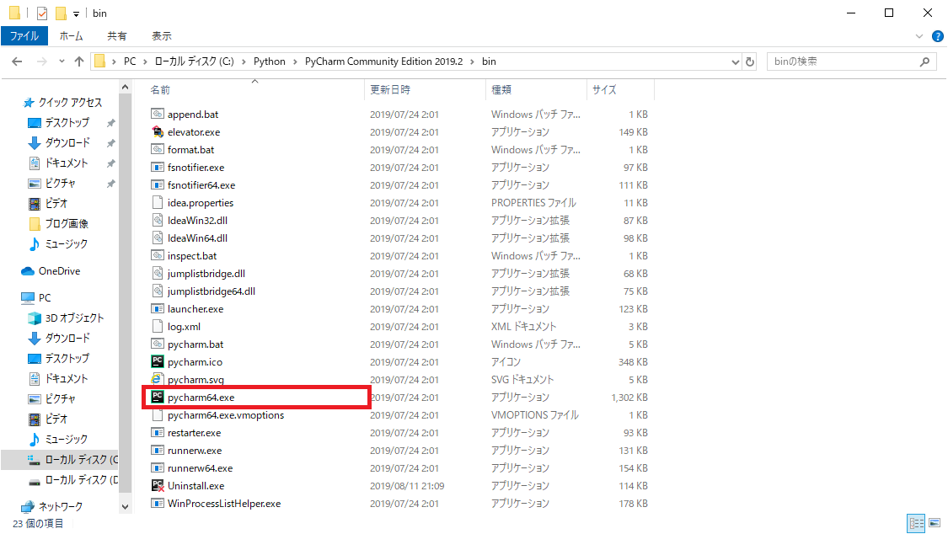Refresh the bin folder view

click(x=750, y=61)
